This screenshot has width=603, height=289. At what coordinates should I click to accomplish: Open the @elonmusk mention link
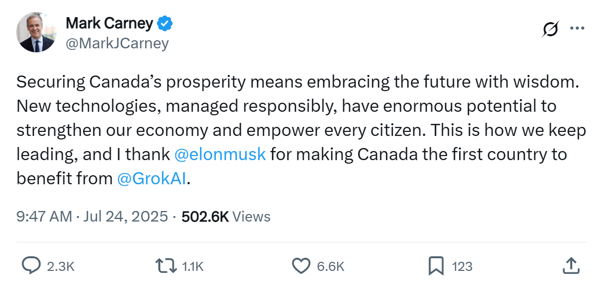220,154
